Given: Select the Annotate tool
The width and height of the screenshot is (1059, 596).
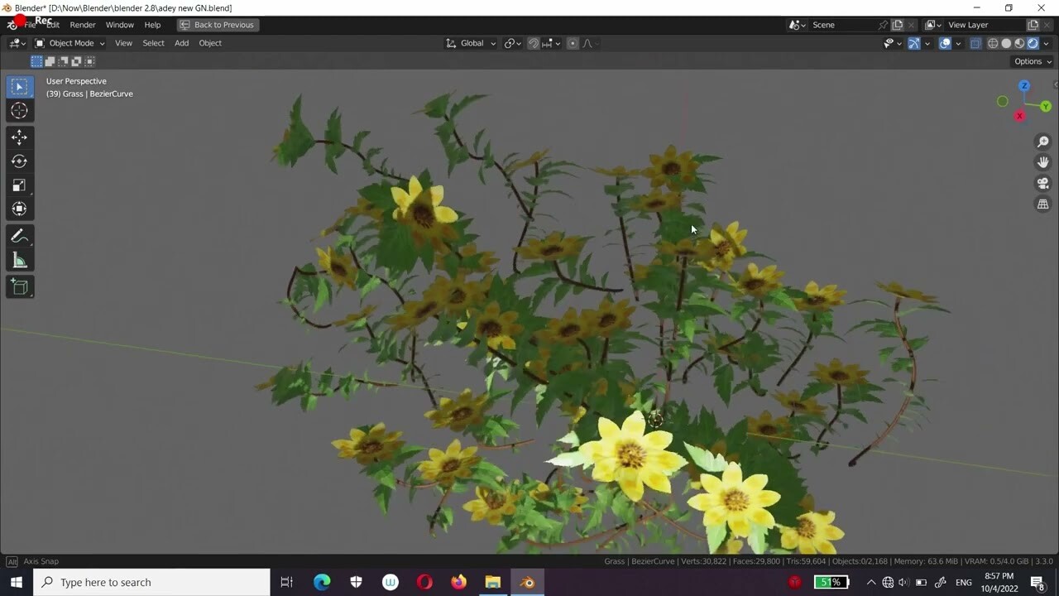Looking at the screenshot, I should [19, 236].
